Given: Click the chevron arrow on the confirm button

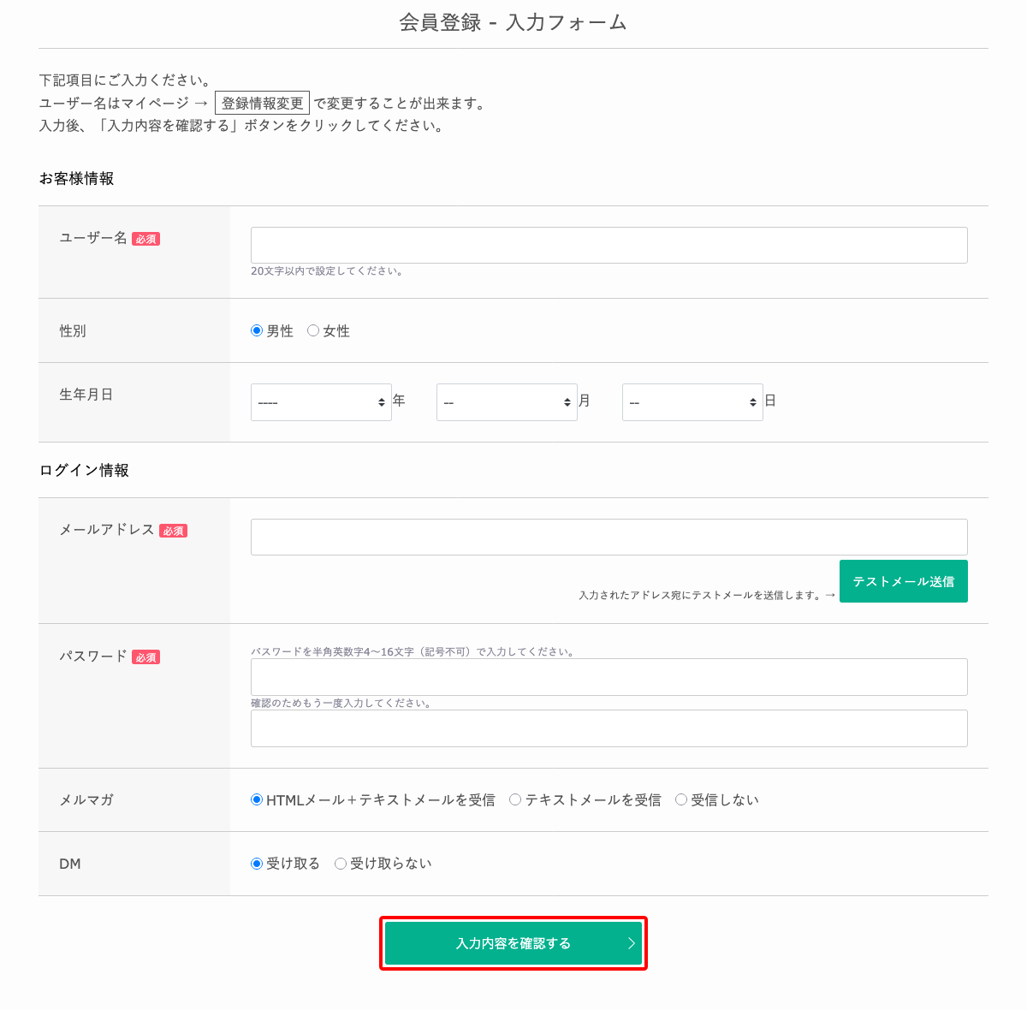Looking at the screenshot, I should (x=632, y=943).
